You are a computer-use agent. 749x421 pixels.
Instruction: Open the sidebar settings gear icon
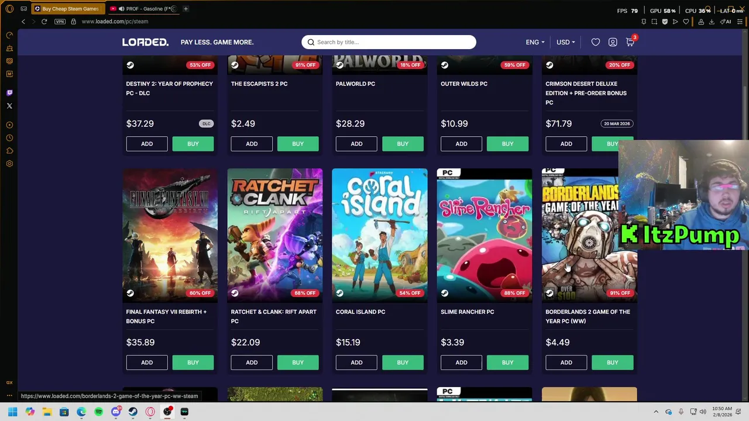tap(9, 164)
